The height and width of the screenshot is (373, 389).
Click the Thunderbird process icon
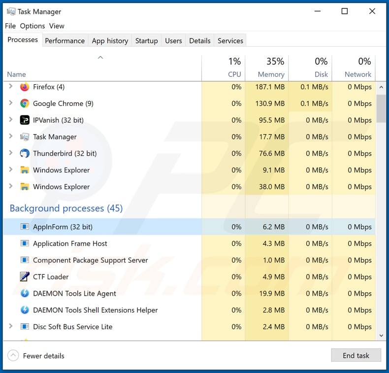coord(25,154)
